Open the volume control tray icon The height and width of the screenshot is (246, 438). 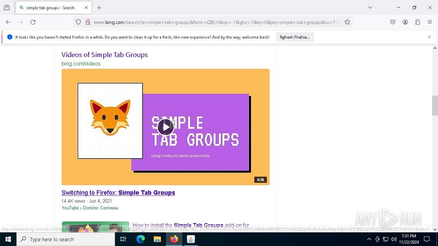coord(394,239)
